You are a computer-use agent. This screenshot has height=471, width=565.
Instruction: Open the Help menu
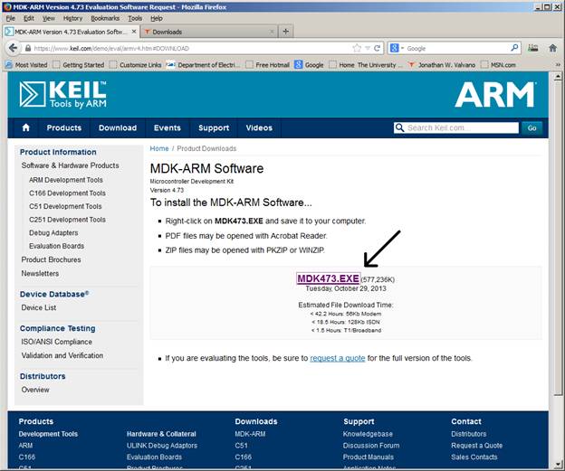click(157, 18)
